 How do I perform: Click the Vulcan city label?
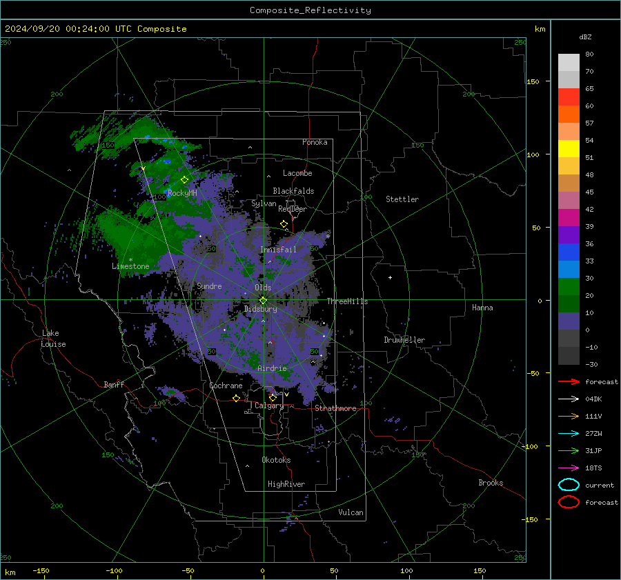point(351,512)
